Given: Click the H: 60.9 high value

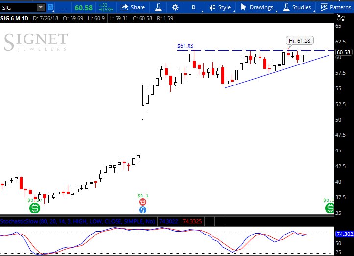Looking at the screenshot, I should tap(96, 18).
